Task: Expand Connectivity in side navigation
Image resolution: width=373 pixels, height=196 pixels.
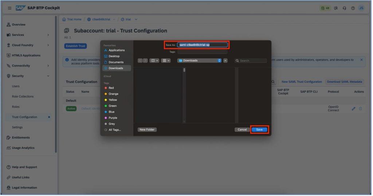Action: pos(48,66)
